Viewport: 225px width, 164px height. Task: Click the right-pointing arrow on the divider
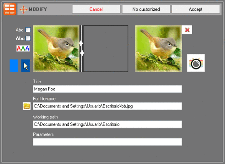[x=81, y=43]
